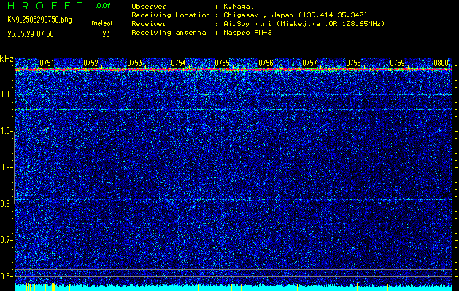
Task: Click the 0753 time marker
Action: click(135, 63)
